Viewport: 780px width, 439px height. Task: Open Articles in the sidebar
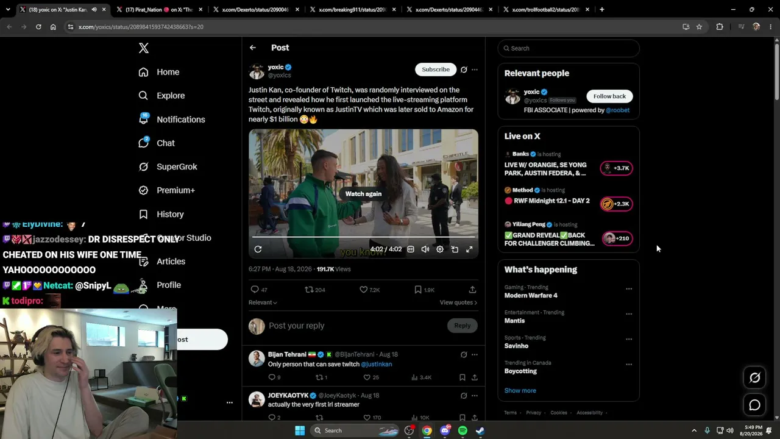(162, 262)
